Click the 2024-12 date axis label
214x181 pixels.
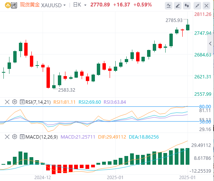click(x=43, y=178)
